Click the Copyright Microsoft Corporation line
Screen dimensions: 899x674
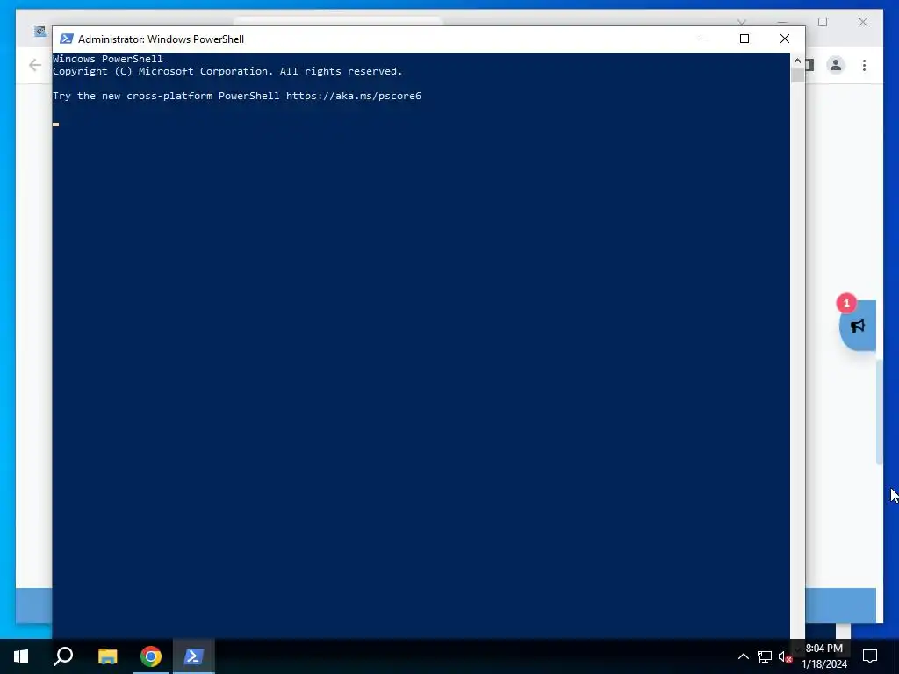point(227,71)
